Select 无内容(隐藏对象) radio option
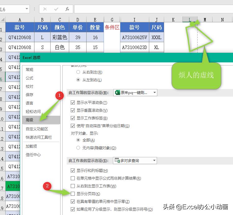 click(78, 148)
